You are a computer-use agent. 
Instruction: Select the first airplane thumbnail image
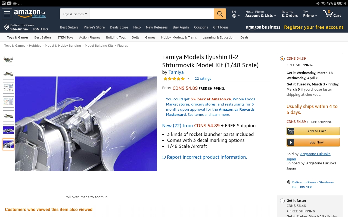coord(8,60)
